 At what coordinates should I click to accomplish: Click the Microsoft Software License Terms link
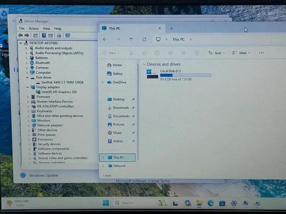pyautogui.click(x=143, y=181)
